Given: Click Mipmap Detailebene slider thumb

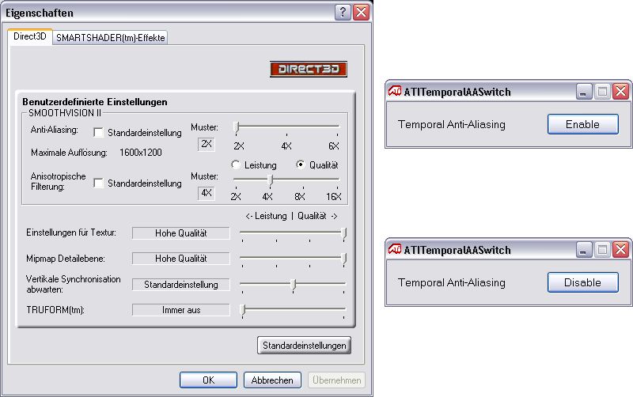Looking at the screenshot, I should (x=344, y=259).
